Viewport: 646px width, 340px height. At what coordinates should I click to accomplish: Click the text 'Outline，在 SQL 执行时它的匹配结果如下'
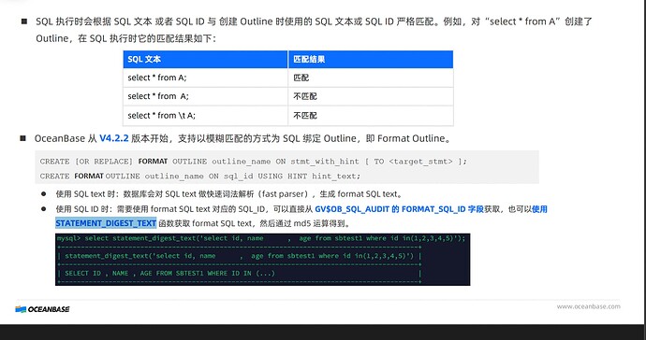125,38
